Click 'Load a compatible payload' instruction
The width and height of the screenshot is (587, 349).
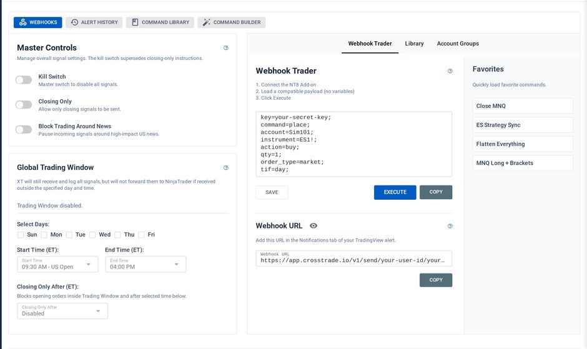[307, 91]
